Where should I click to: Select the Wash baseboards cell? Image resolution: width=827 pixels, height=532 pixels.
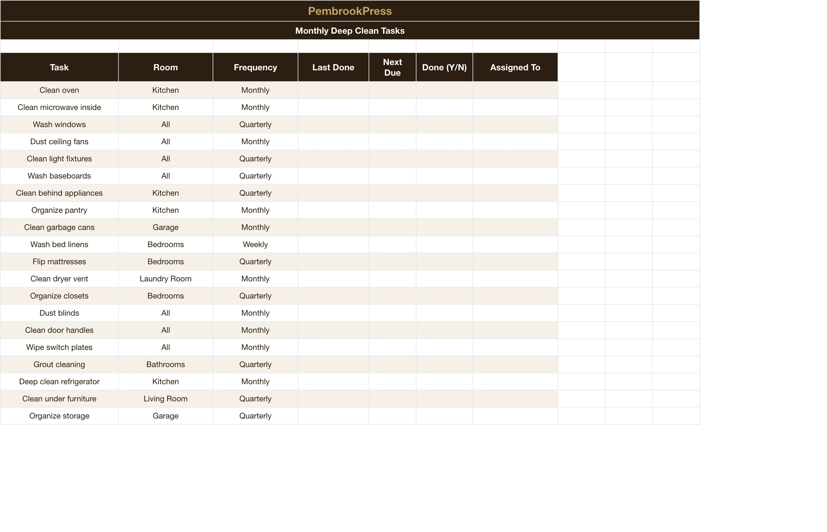point(59,176)
